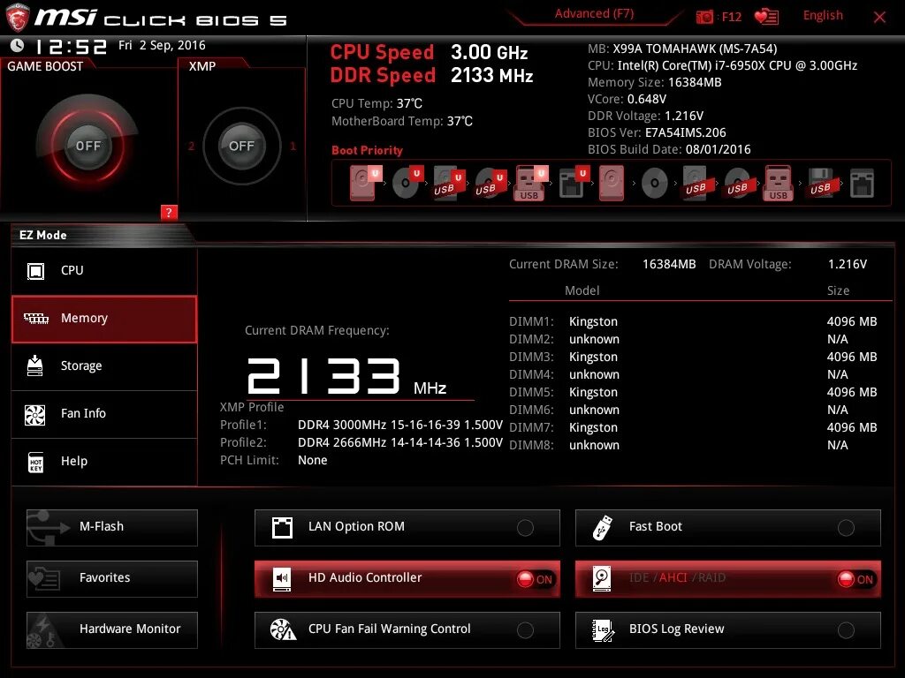This screenshot has height=678, width=905.
Task: Open favorites via the heart list icon
Action: tap(766, 17)
